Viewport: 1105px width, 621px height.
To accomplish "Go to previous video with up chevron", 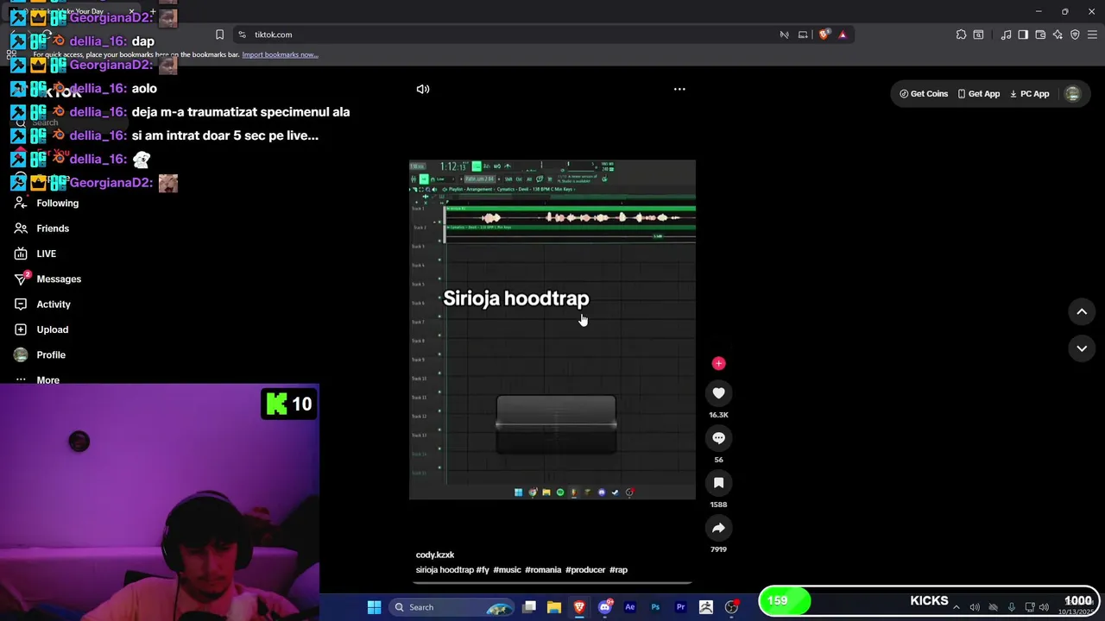I will (1082, 311).
